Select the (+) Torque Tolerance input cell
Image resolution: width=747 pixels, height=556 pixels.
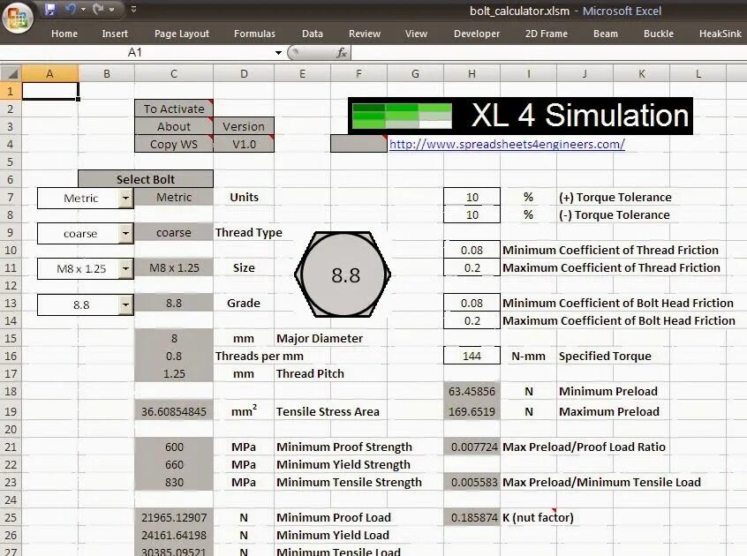point(472,197)
